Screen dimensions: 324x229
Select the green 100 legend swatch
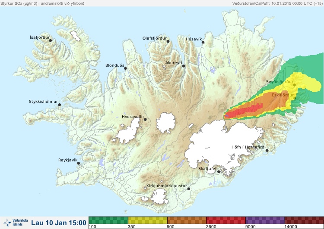(x=108, y=220)
